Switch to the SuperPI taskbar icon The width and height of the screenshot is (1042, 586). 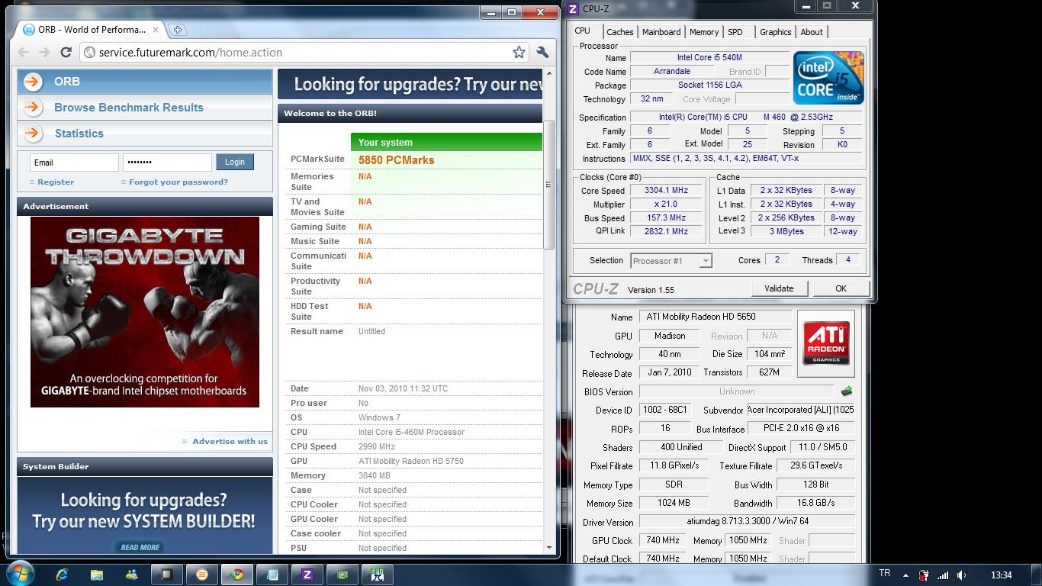(x=377, y=575)
